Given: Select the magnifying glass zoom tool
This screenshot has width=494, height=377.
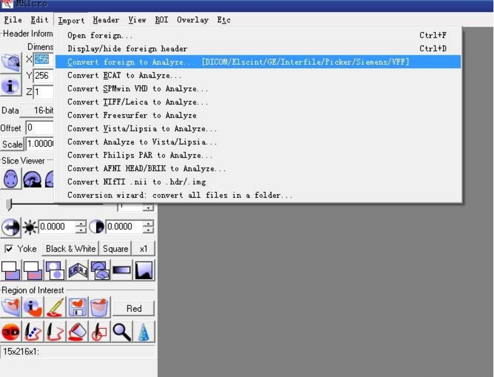Looking at the screenshot, I should tap(121, 332).
